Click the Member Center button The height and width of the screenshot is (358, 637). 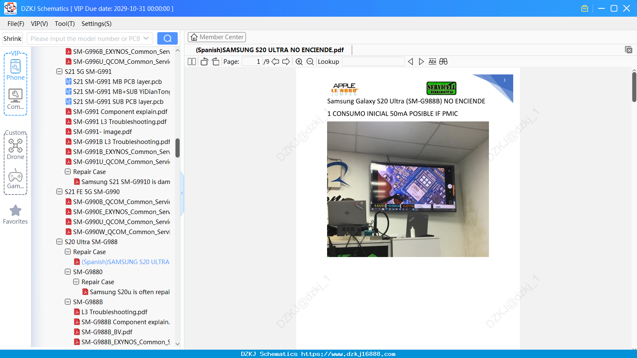pos(217,37)
